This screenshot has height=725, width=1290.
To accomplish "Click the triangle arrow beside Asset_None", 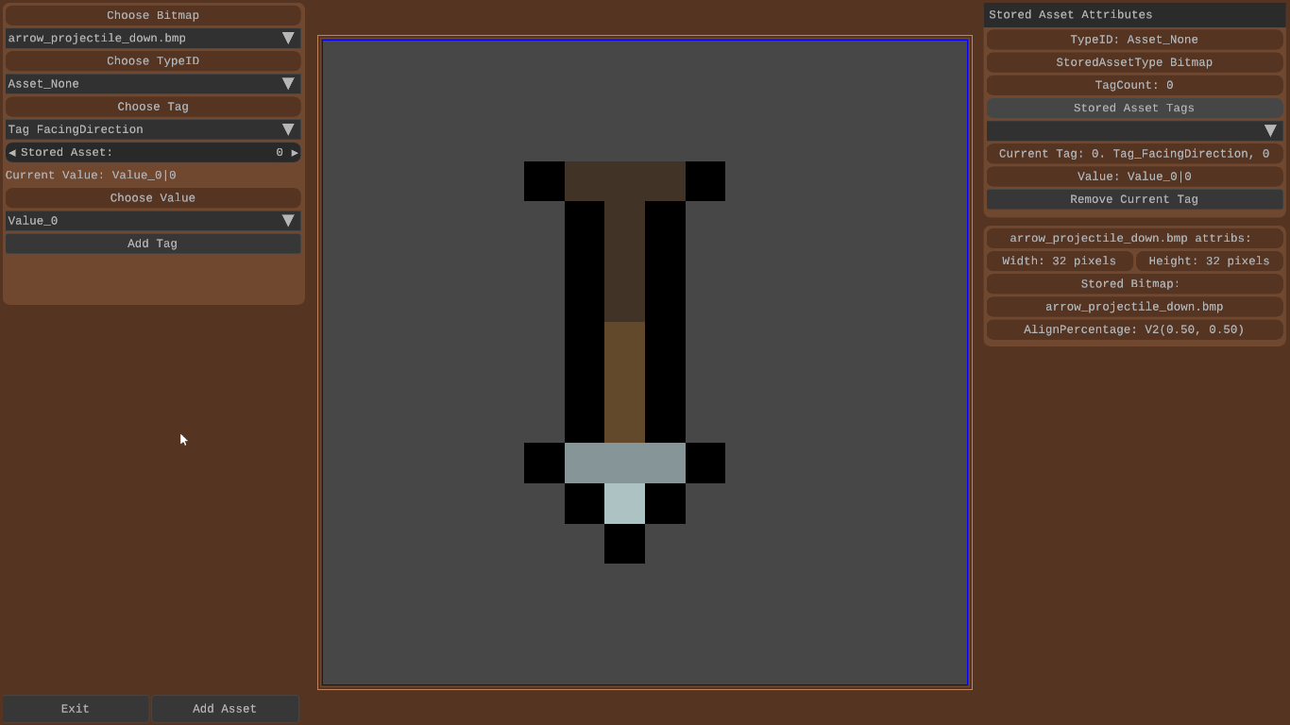I will 289,83.
